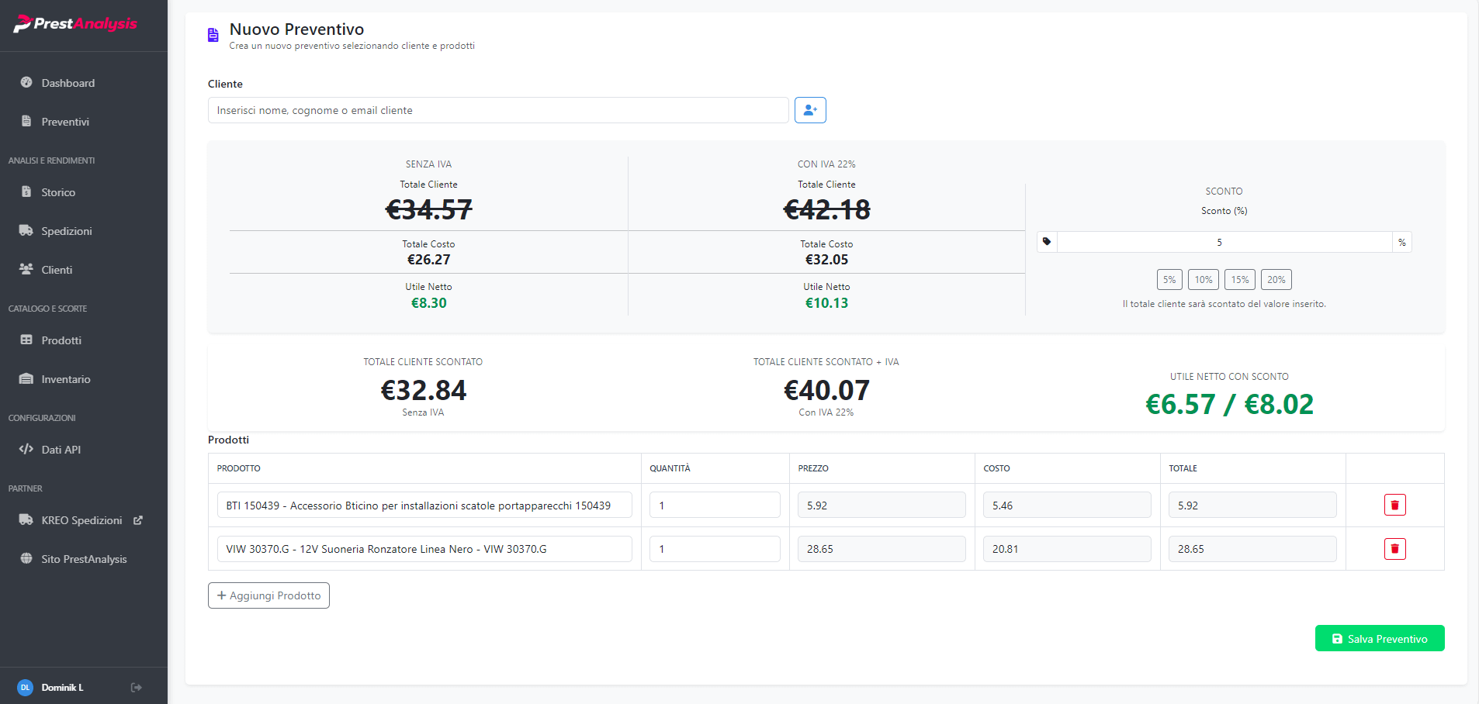Click the PrestAnalysis logo

click(75, 24)
